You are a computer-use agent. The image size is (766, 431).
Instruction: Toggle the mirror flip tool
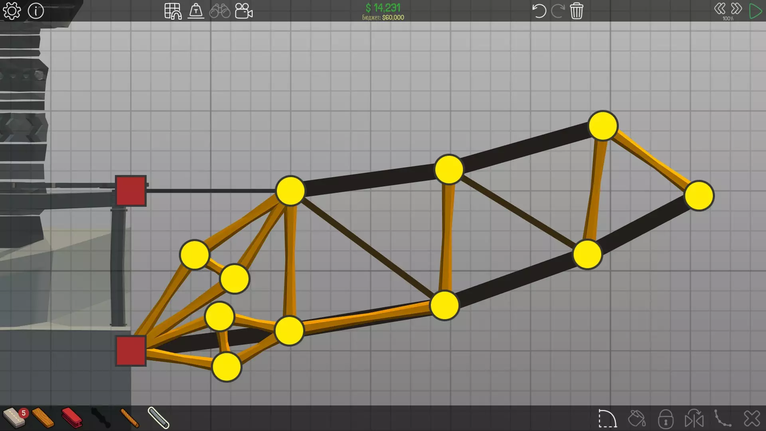coord(694,419)
